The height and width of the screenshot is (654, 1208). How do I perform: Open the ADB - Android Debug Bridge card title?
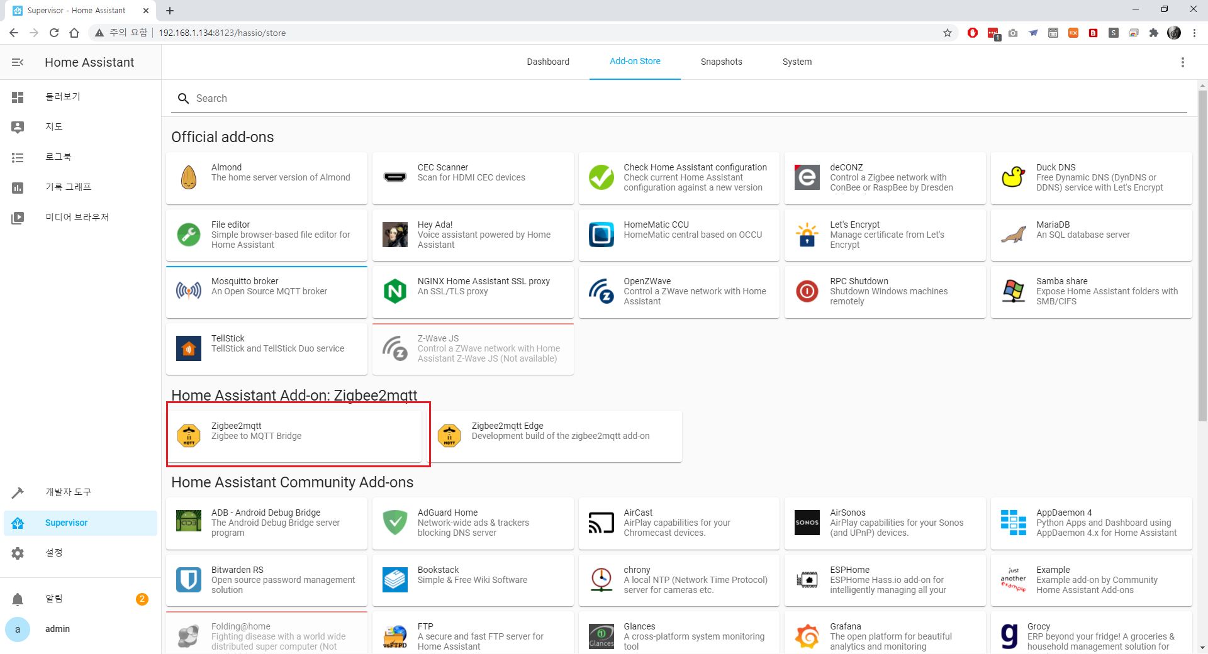tap(266, 513)
